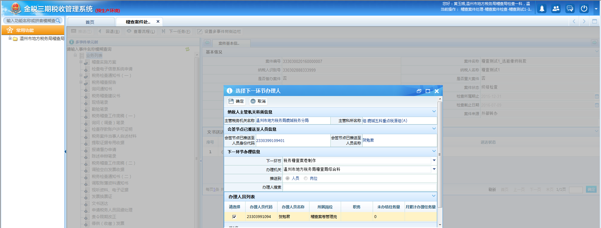Select 现场笔录 in the tree

(x=100, y=103)
